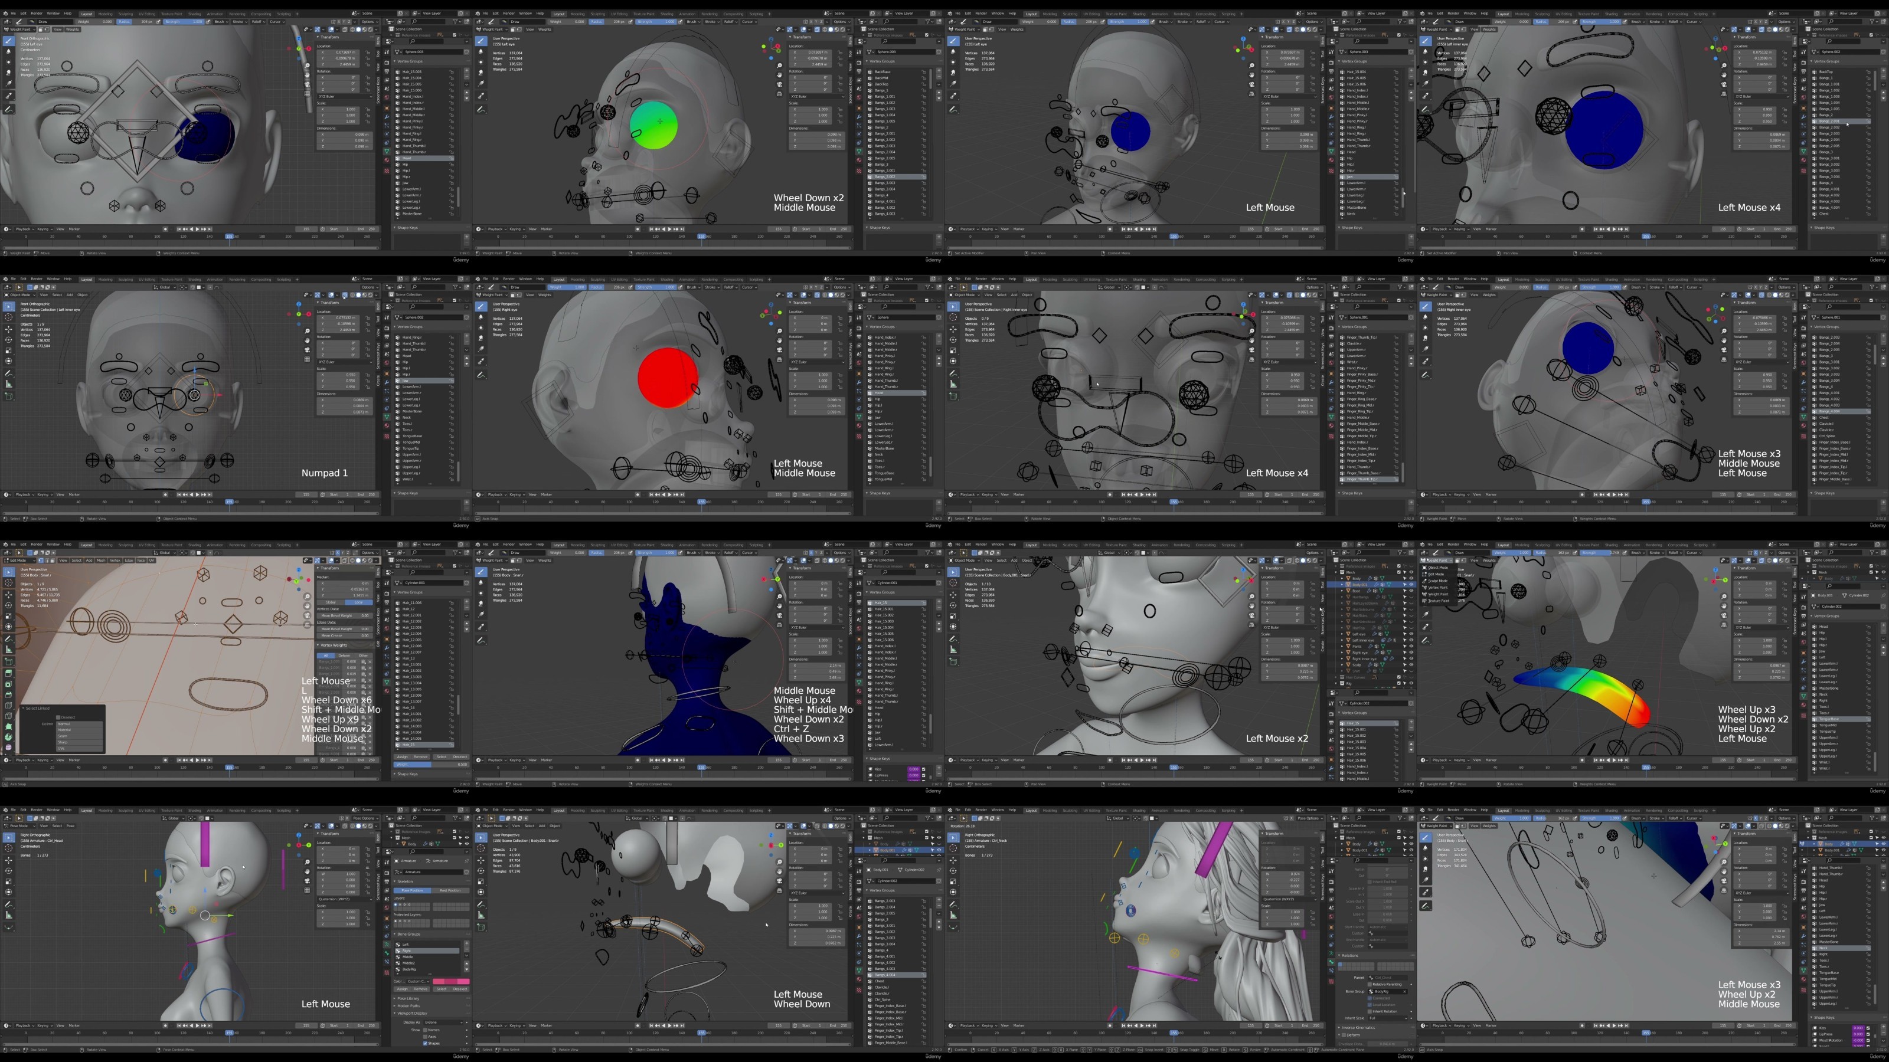Click Select button beside Deselect, Ctrl_Head frame

pyautogui.click(x=442, y=989)
